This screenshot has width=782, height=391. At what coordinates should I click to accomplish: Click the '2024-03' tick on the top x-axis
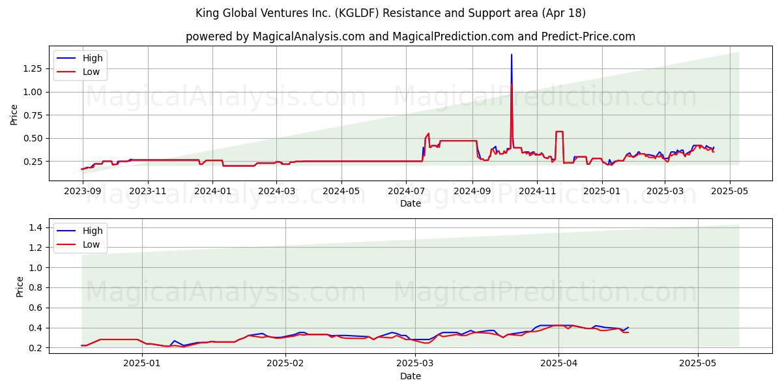[277, 191]
